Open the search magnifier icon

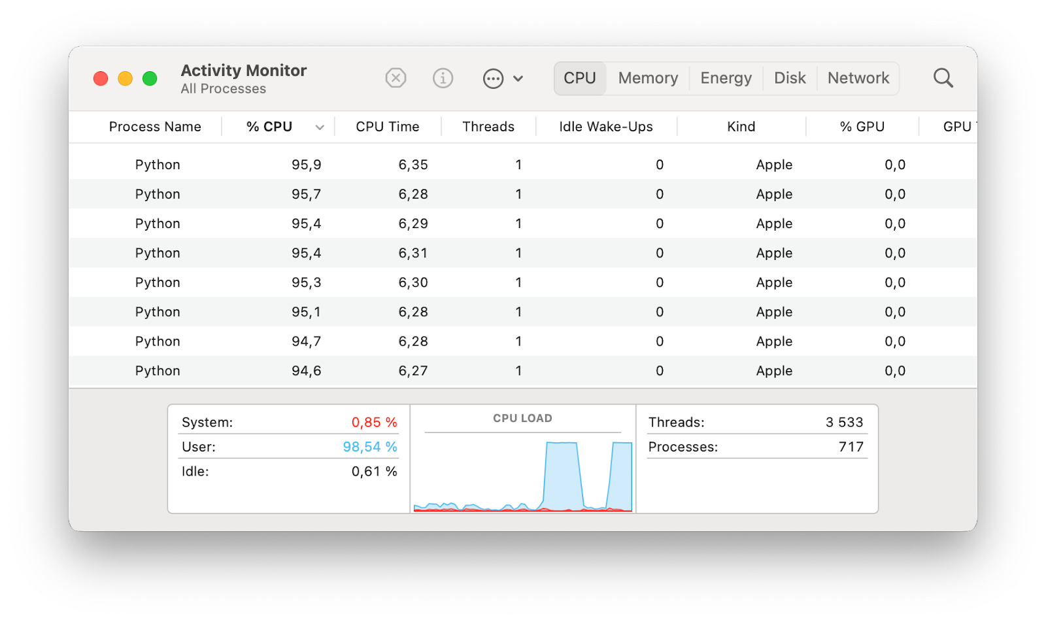point(943,78)
